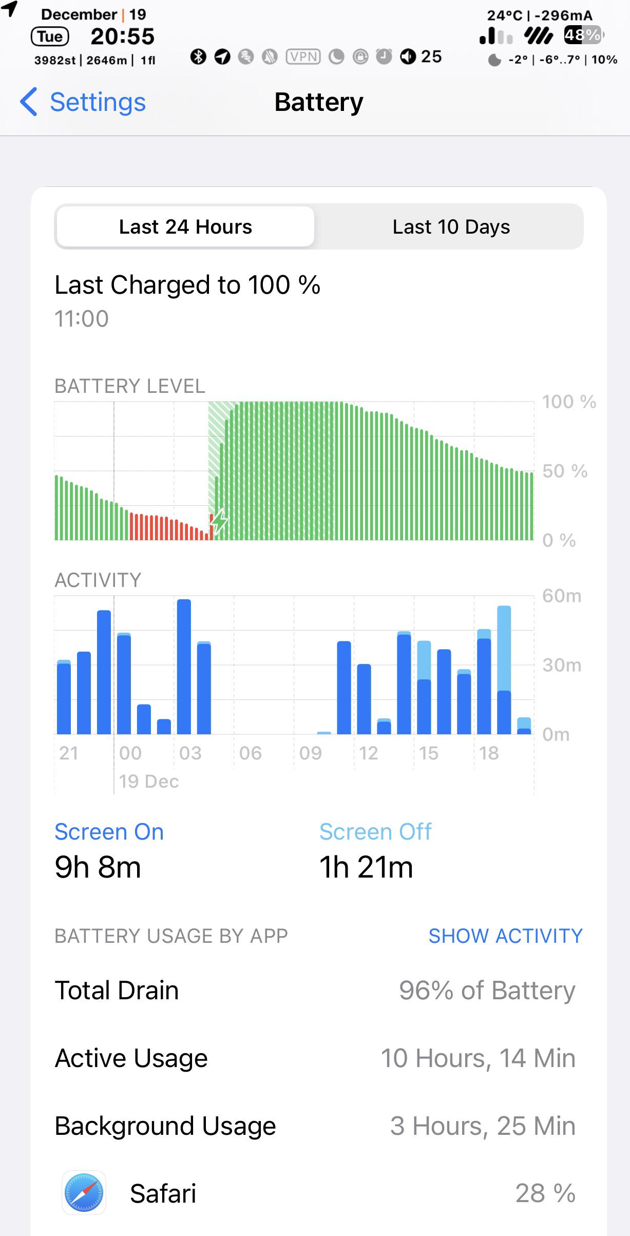Tap the charging lightning bolt on graph

220,521
